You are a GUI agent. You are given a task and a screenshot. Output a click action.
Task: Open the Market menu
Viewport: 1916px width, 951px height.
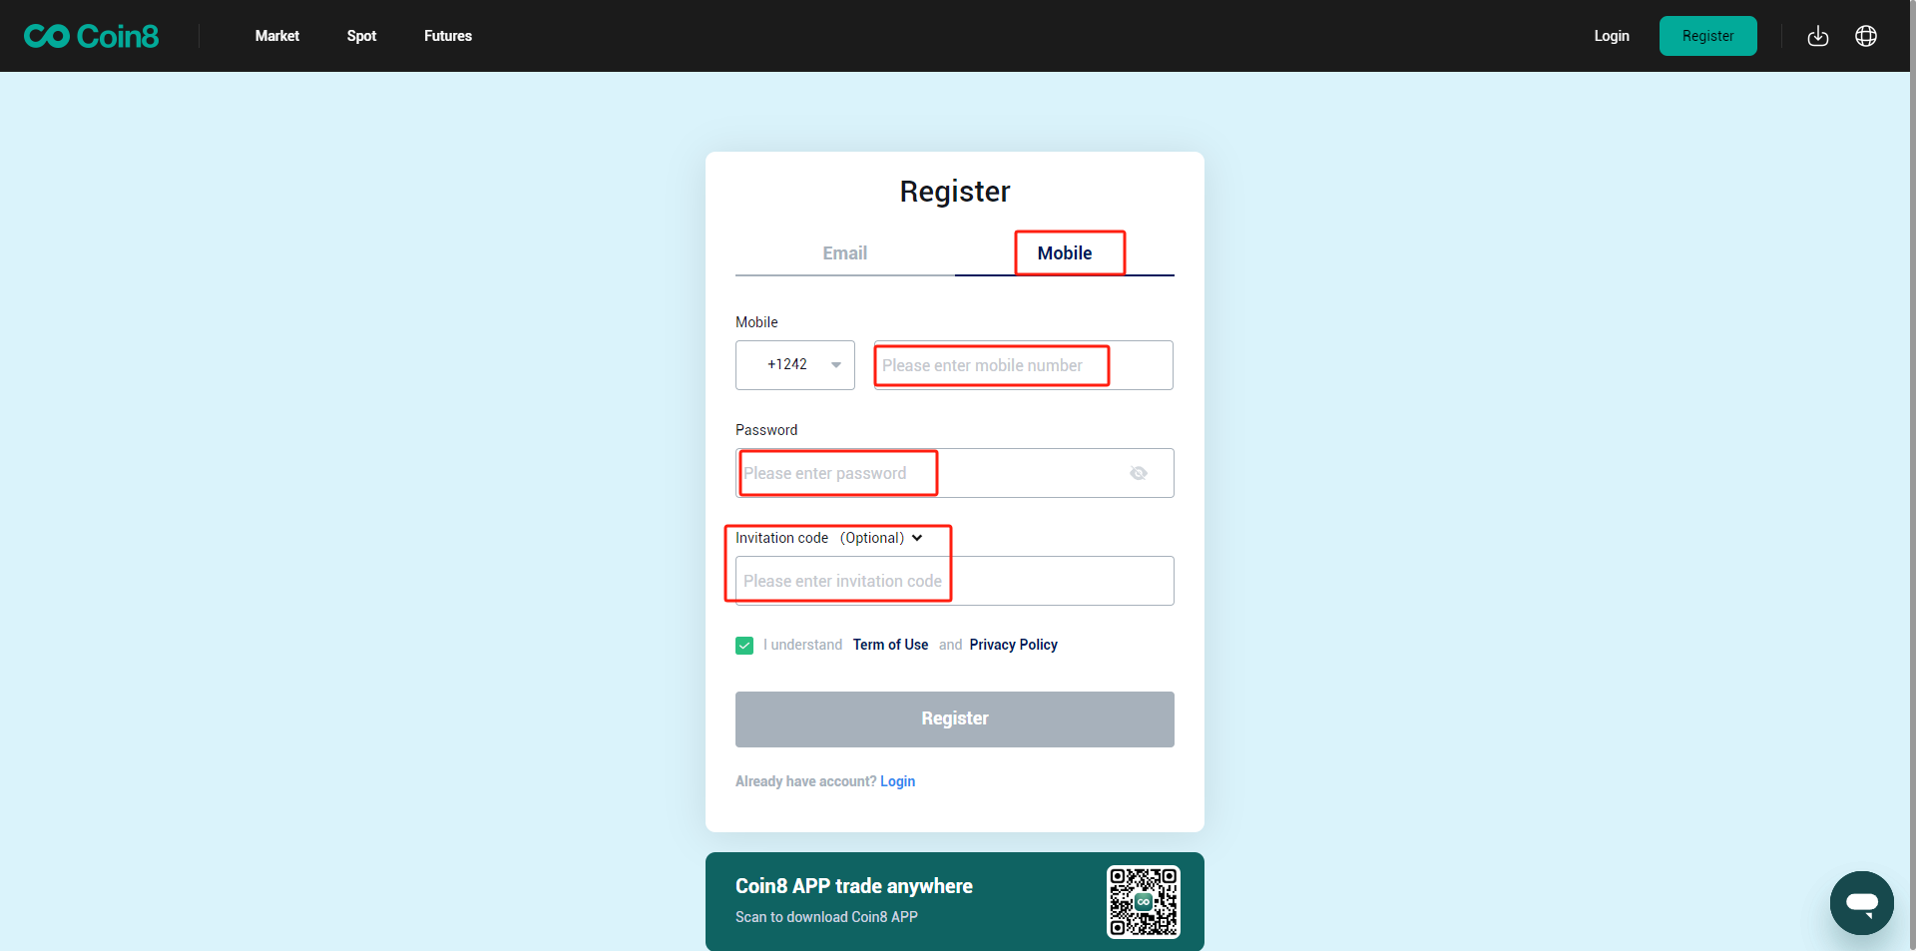[276, 36]
